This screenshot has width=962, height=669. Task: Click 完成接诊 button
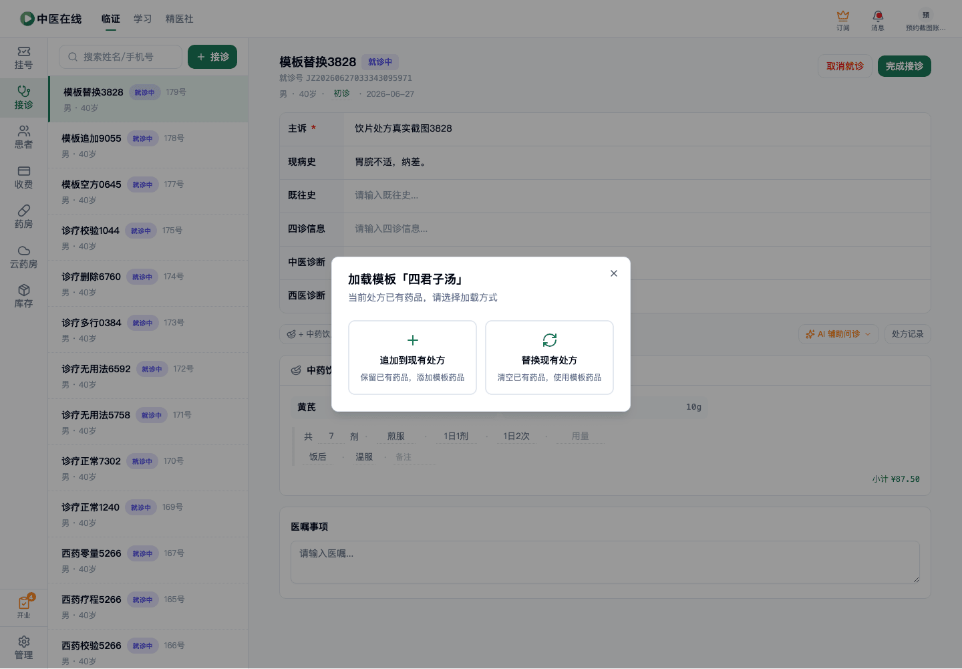point(905,66)
